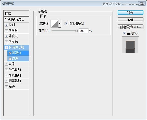Uncheck the 斜面和浮雕 checkbox
Viewport: 147px width, 120px height.
[x=6, y=48]
